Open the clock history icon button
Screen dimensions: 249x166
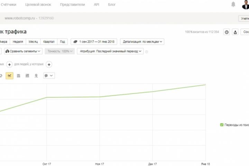227,32
